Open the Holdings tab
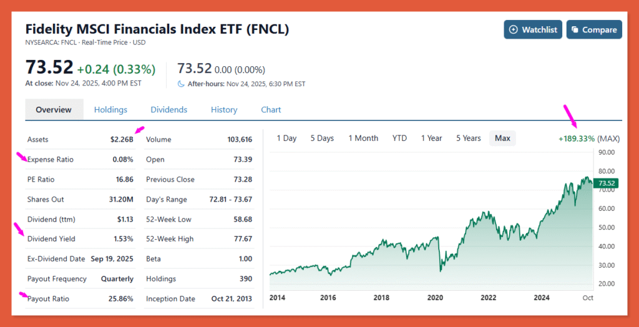The image size is (639, 327). pyautogui.click(x=110, y=110)
